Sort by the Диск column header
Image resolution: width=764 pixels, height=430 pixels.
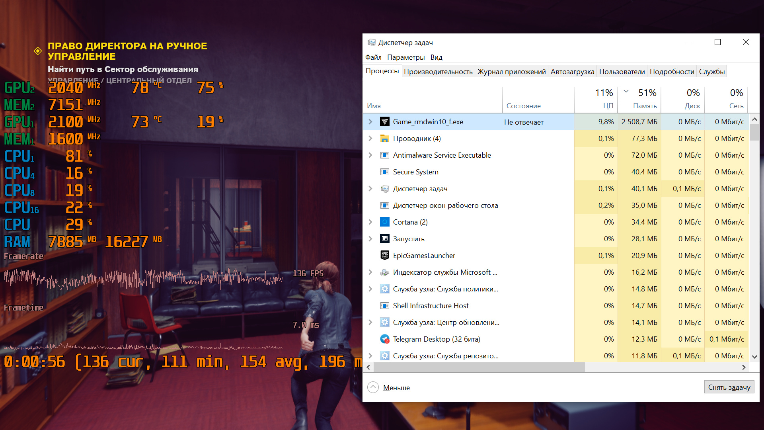tap(683, 100)
